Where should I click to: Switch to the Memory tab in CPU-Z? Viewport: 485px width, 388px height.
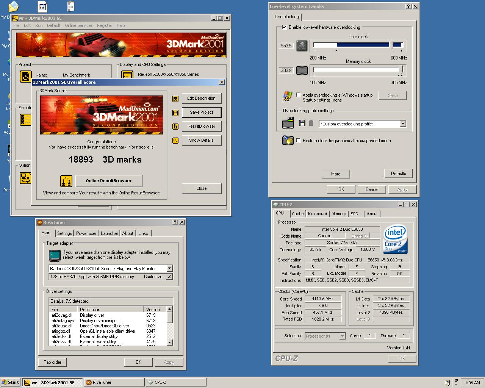339,214
